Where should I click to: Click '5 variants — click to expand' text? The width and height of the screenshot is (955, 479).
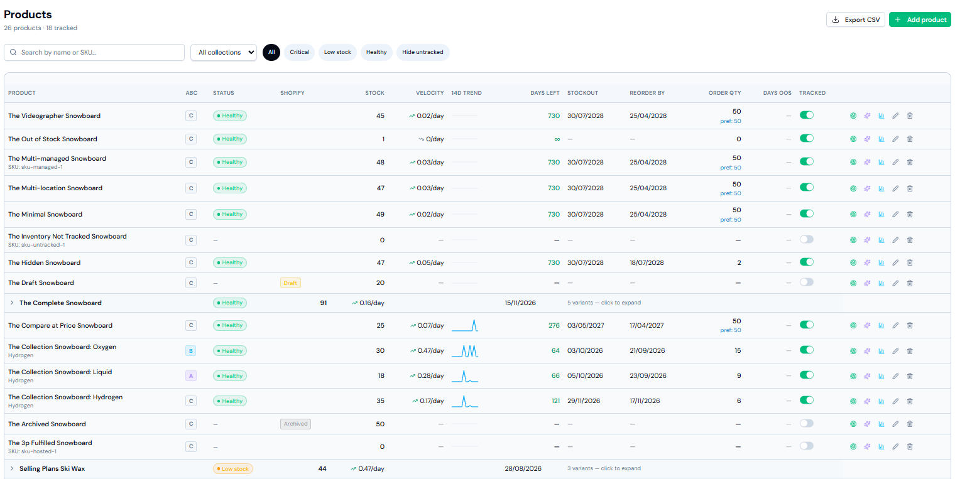click(604, 303)
